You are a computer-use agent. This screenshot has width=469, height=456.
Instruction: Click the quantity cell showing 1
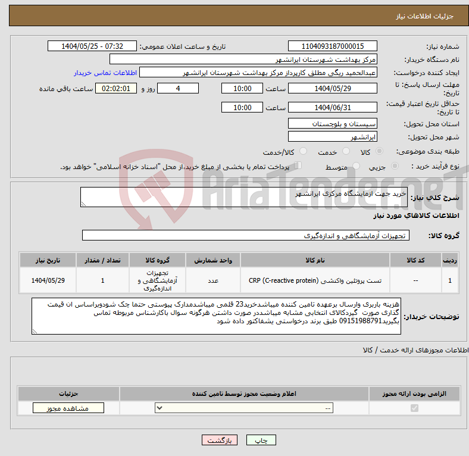tap(102, 280)
